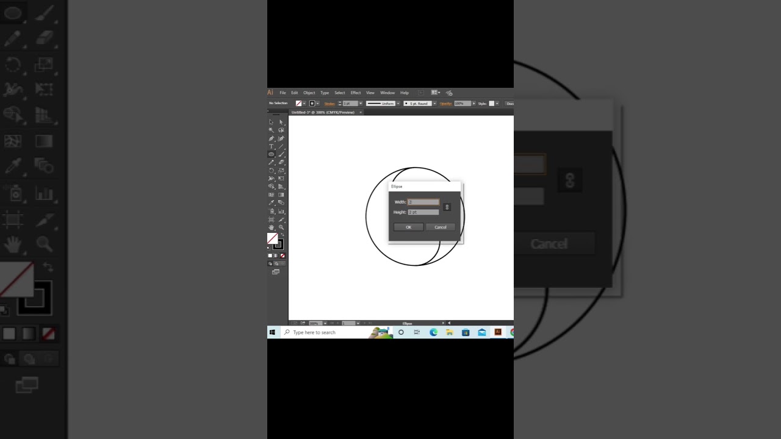Screen dimensions: 781x439
Task: Set paint mode to None
Action: point(282,255)
